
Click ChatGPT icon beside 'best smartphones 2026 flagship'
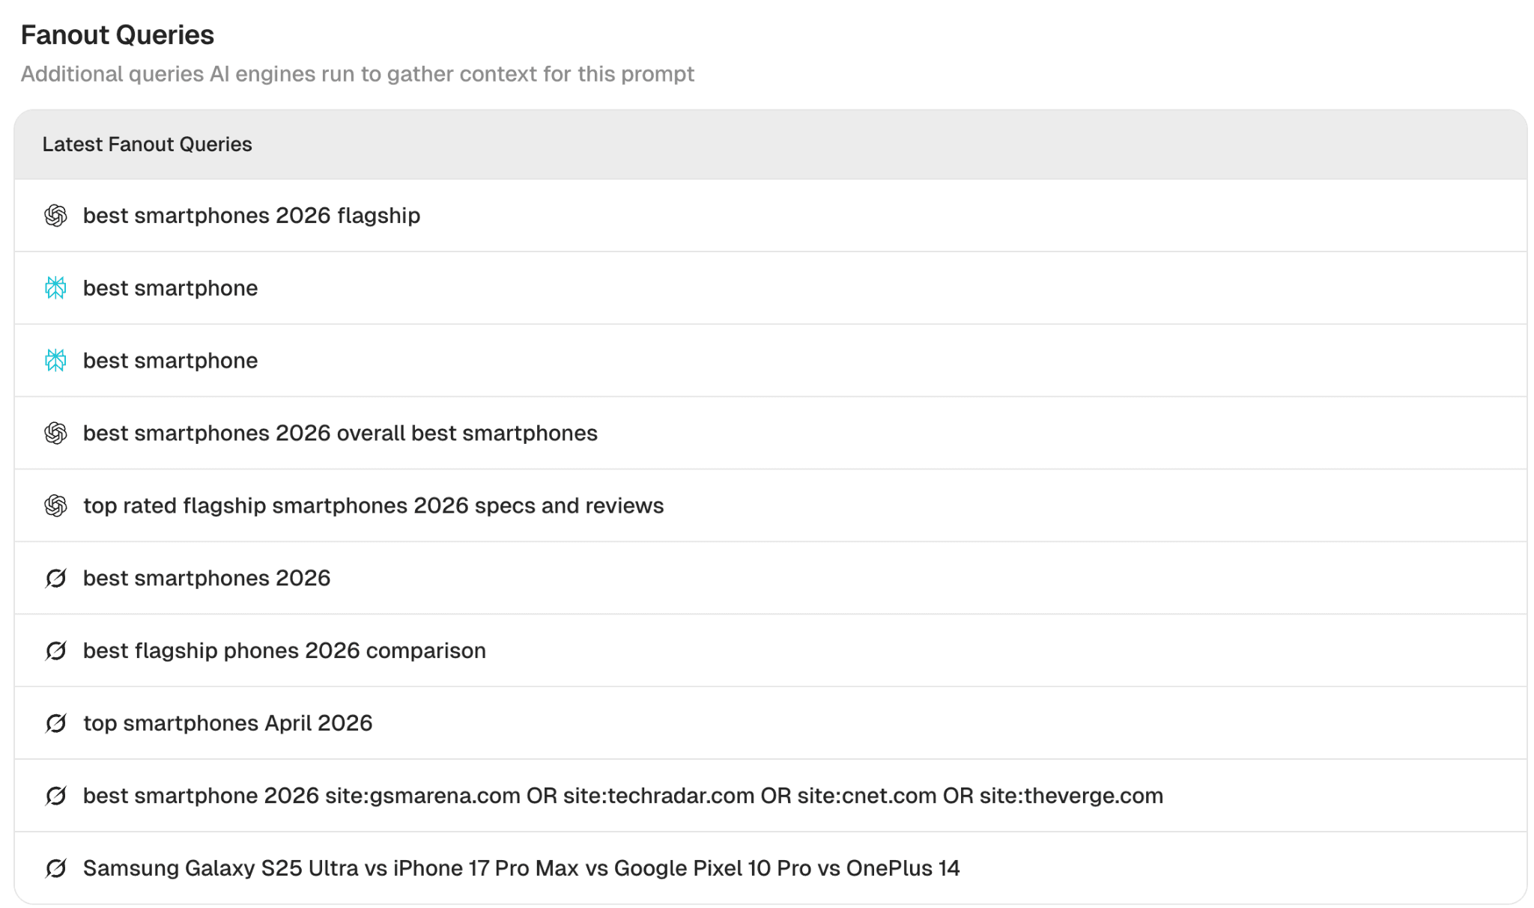tap(55, 216)
